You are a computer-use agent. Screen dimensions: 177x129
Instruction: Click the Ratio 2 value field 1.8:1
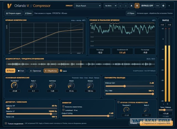tap(146, 115)
